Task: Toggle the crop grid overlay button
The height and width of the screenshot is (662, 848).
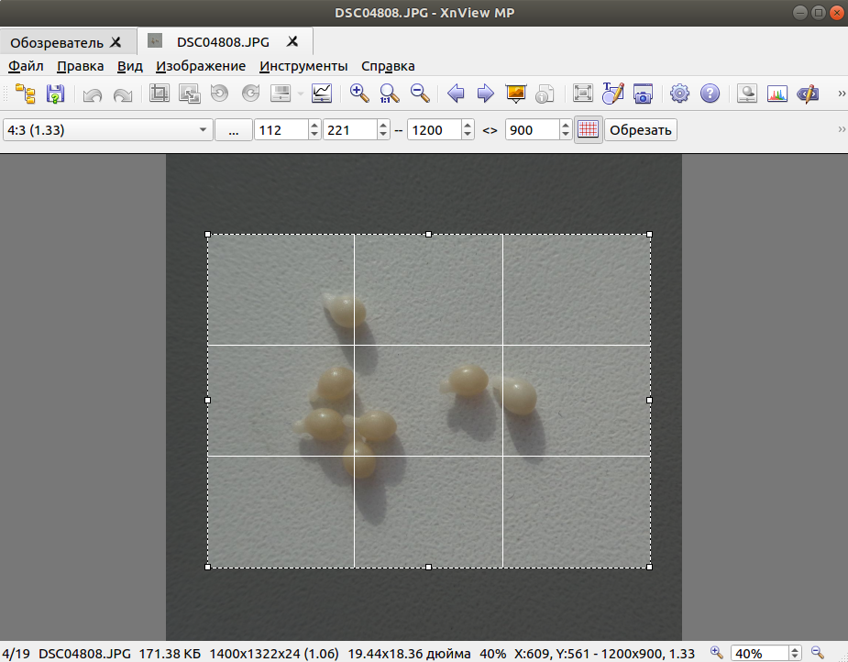Action: 589,130
